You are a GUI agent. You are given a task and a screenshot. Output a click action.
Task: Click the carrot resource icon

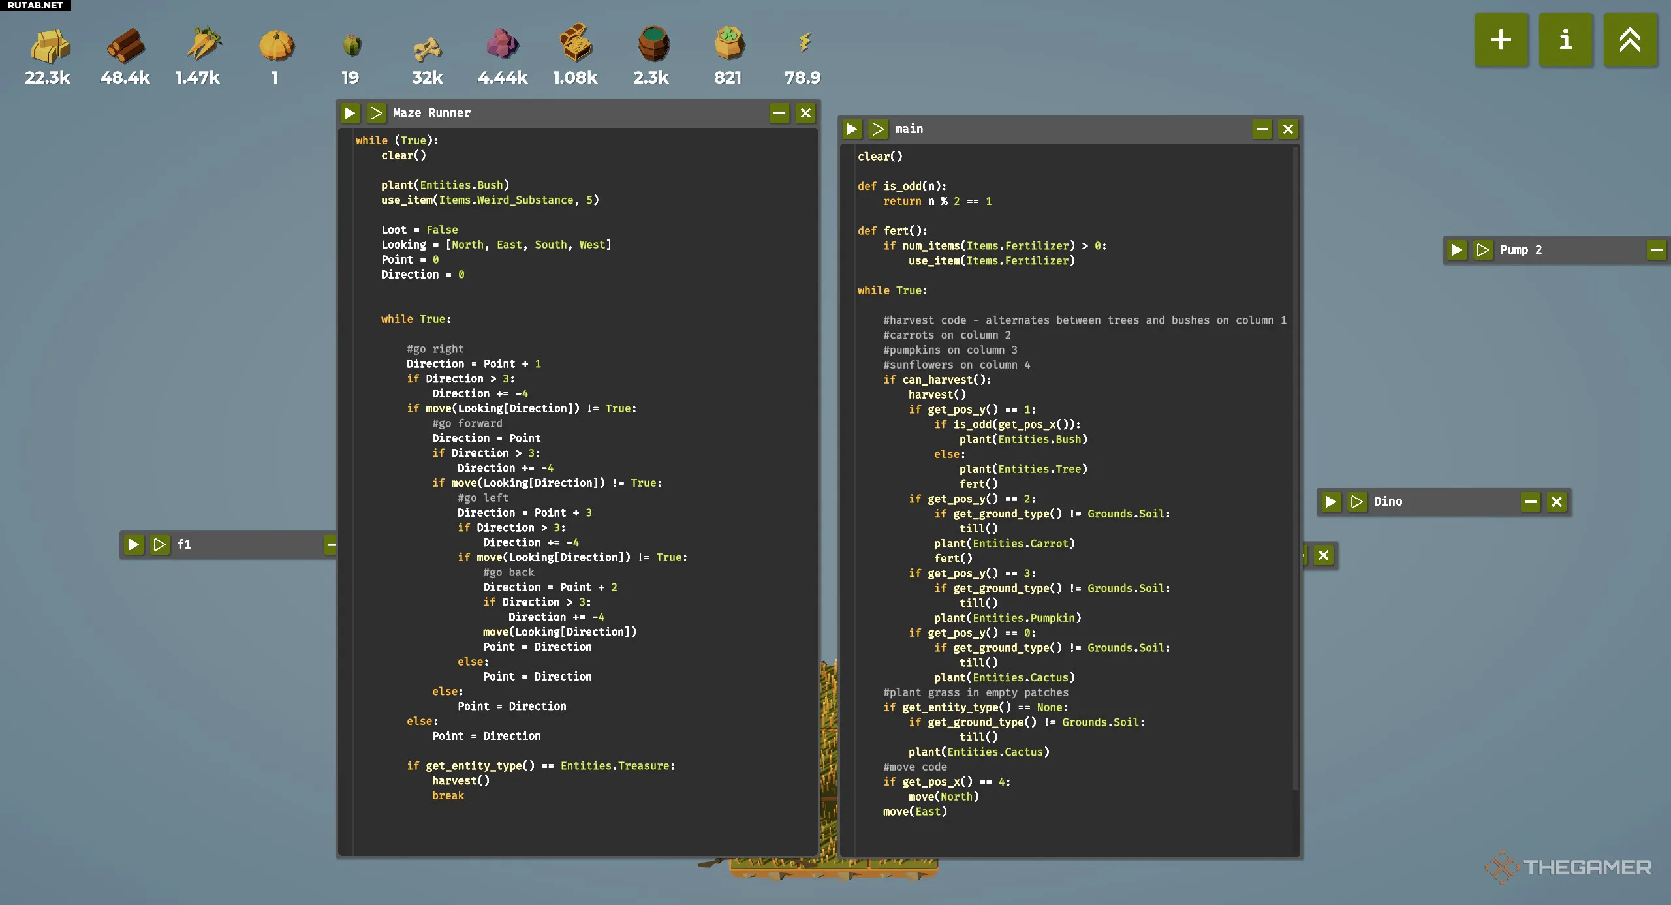(202, 44)
